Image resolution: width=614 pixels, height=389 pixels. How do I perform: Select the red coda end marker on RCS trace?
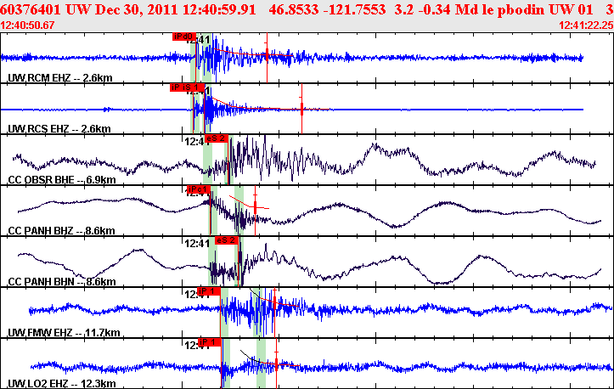click(302, 109)
